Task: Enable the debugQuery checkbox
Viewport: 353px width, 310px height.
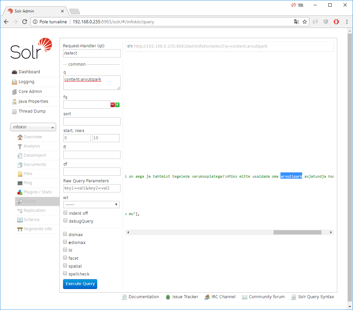Action: pos(65,221)
